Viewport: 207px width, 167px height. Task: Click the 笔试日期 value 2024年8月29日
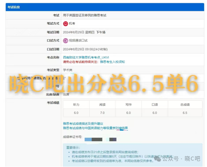point(74,32)
